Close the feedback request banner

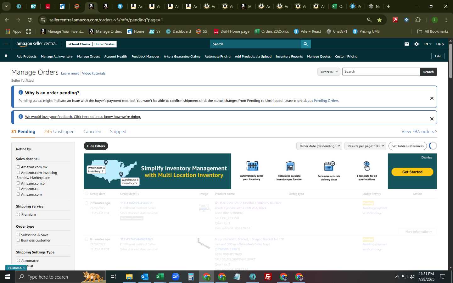[432, 119]
